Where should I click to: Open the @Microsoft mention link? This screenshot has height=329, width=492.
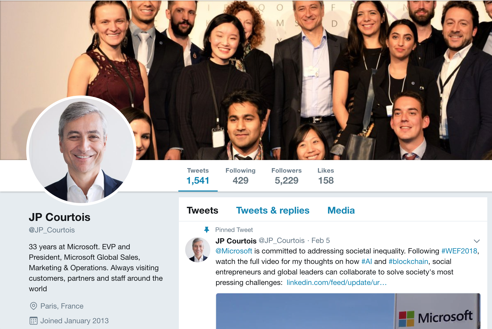(234, 251)
